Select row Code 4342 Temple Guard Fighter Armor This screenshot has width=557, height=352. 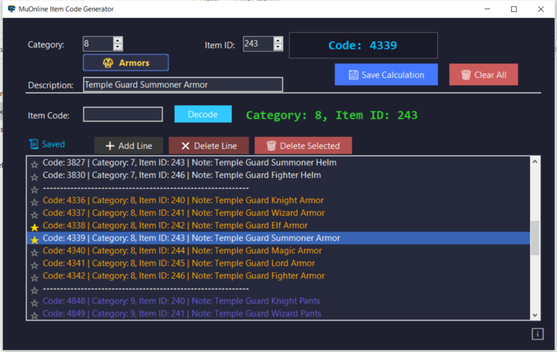278,276
